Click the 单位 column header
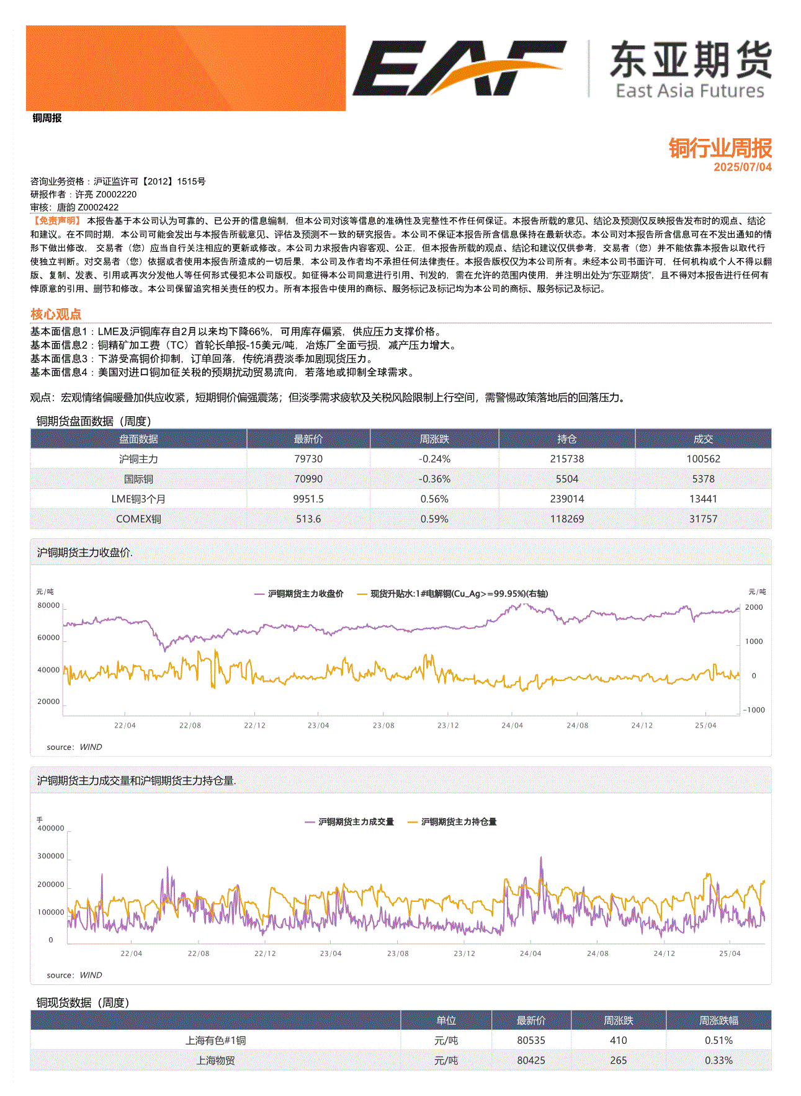Image resolution: width=801 pixels, height=1096 pixels. [446, 1020]
